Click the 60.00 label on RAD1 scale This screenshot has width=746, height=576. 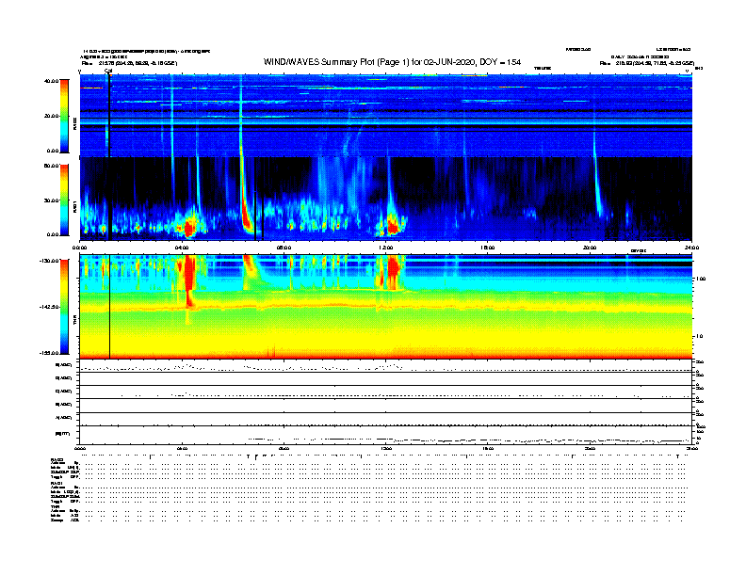[51, 166]
